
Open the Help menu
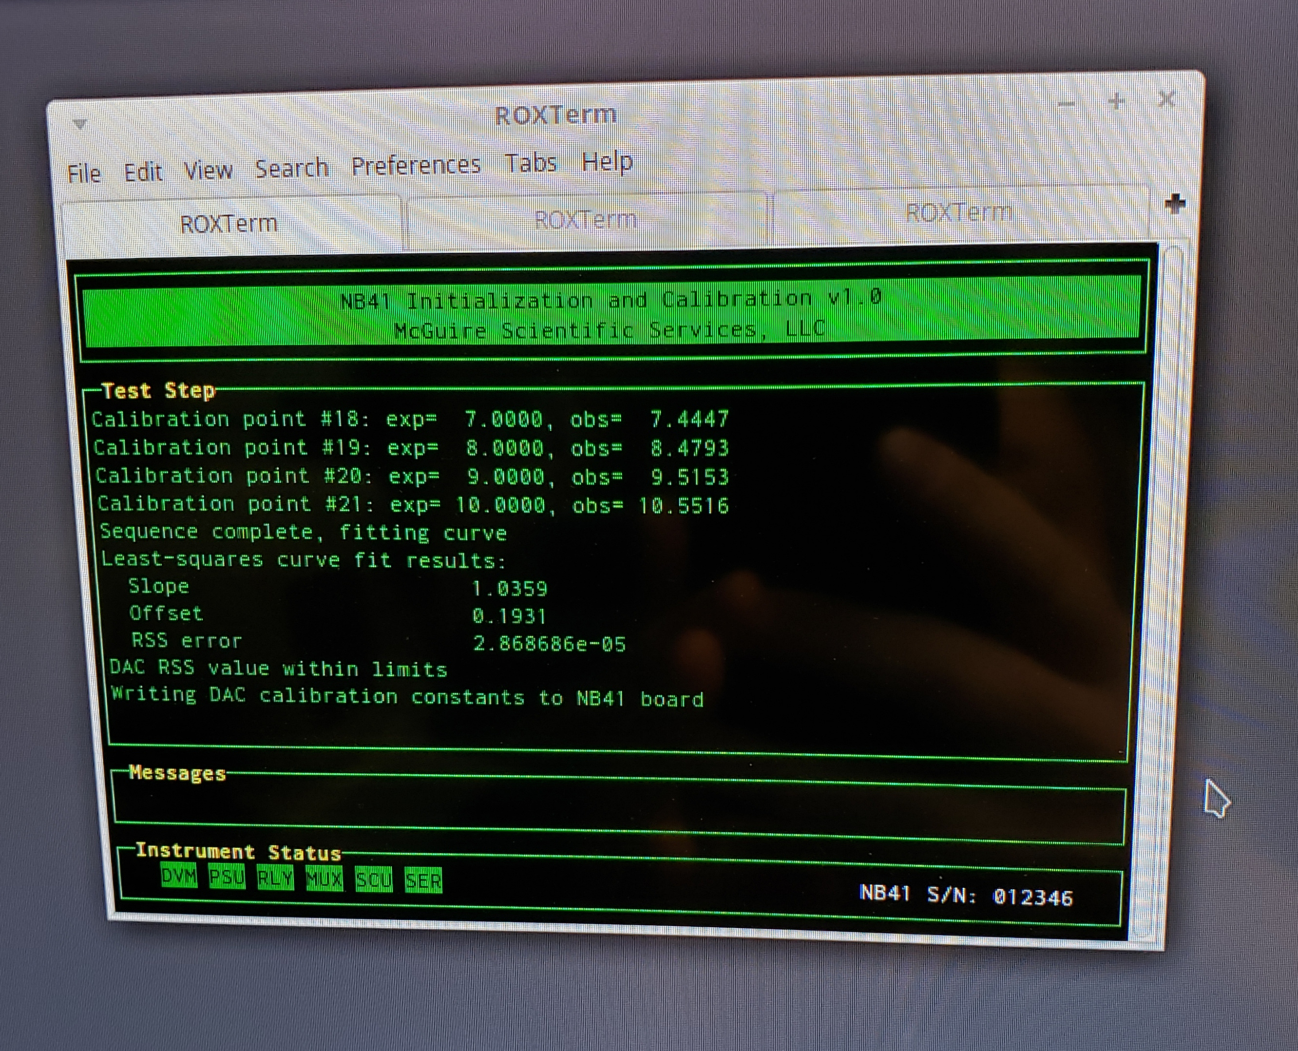607,162
